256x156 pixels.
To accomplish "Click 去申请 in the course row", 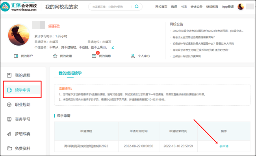I will pos(224,146).
